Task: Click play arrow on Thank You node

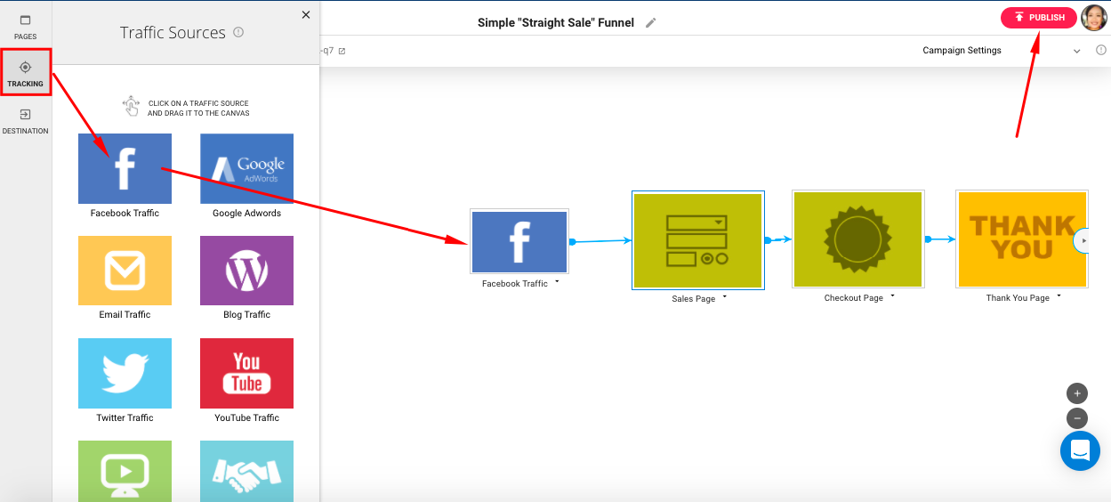Action: [1083, 240]
